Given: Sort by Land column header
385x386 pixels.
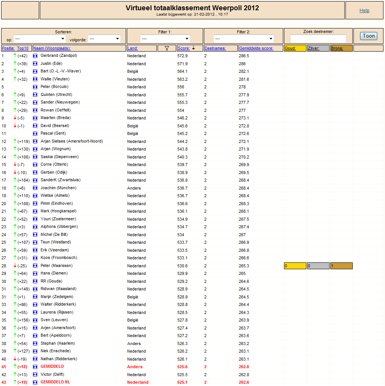Looking at the screenshot, I should (133, 48).
